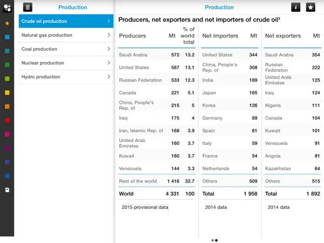Tap the Net importers column header
This screenshot has width=324, height=243.
[x=220, y=36]
